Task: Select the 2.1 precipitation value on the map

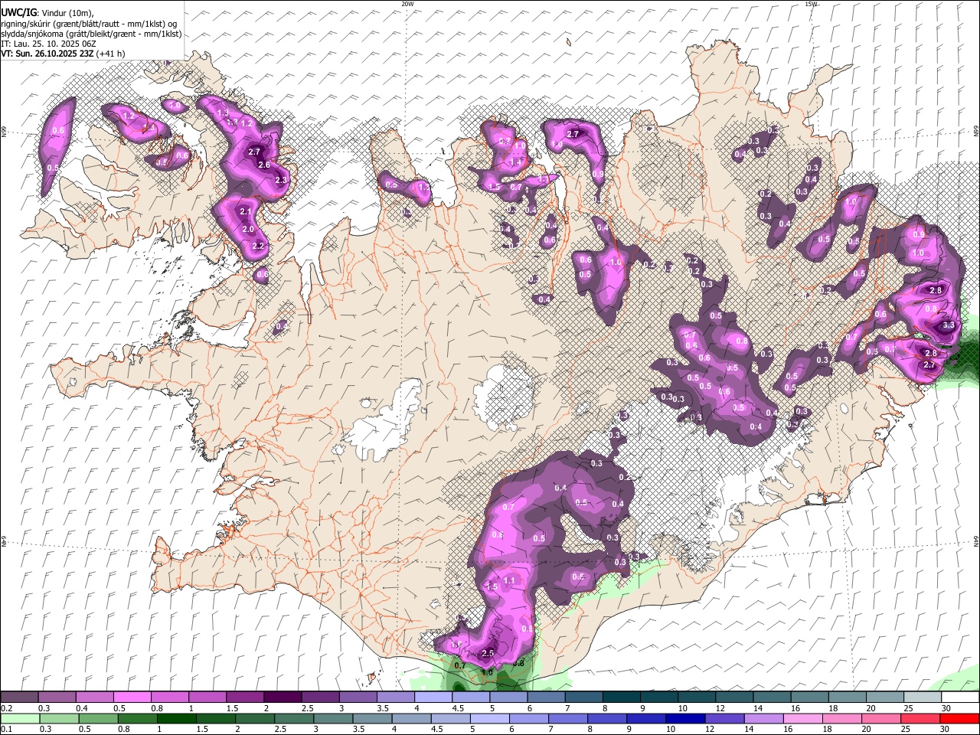Action: (246, 211)
